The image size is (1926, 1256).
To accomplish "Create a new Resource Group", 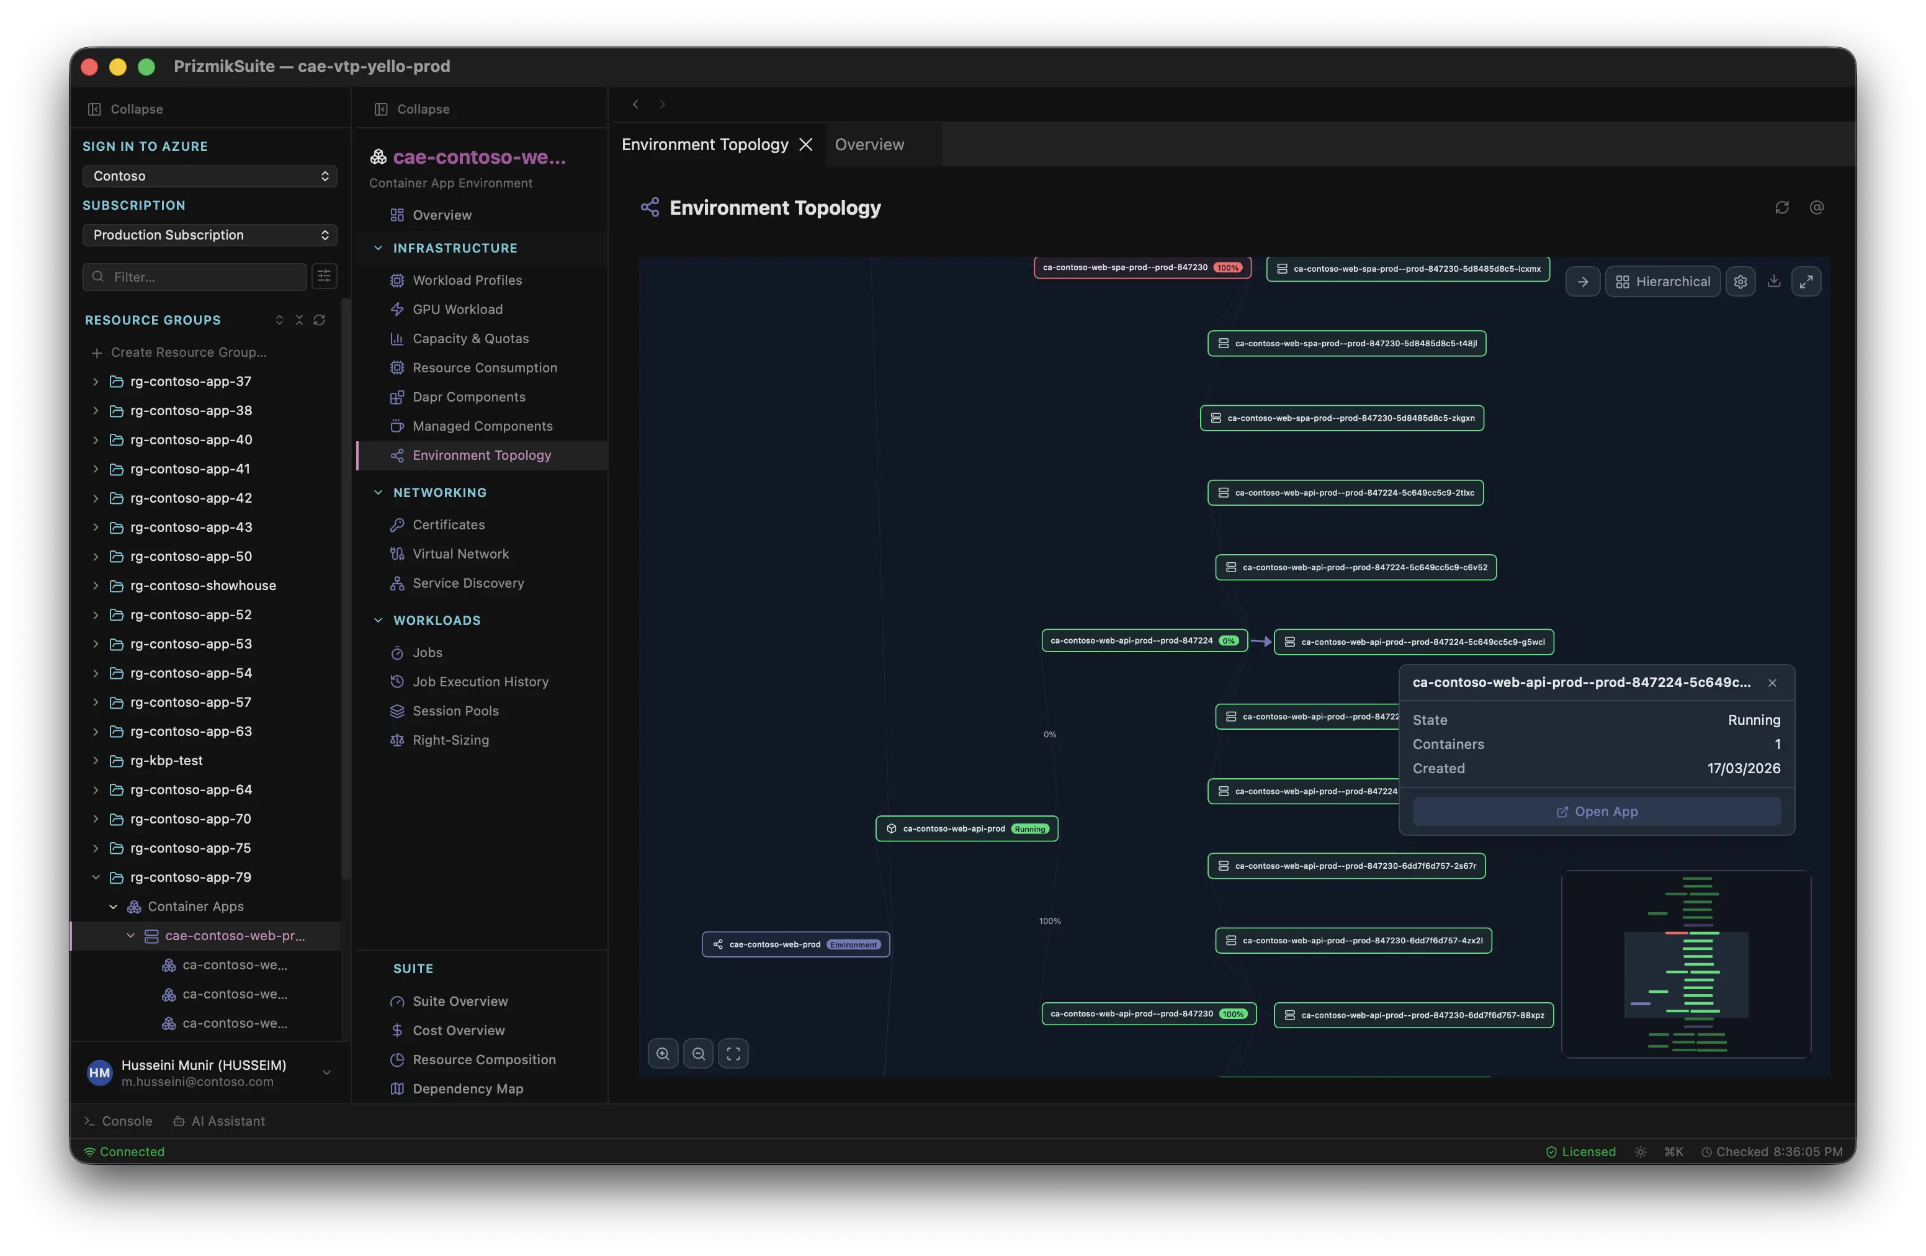I will tap(179, 352).
